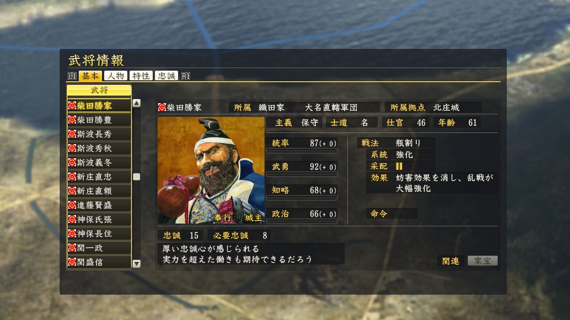The image size is (570, 320).
Task: Click the L1 previous-tab icon
Action: click(73, 76)
